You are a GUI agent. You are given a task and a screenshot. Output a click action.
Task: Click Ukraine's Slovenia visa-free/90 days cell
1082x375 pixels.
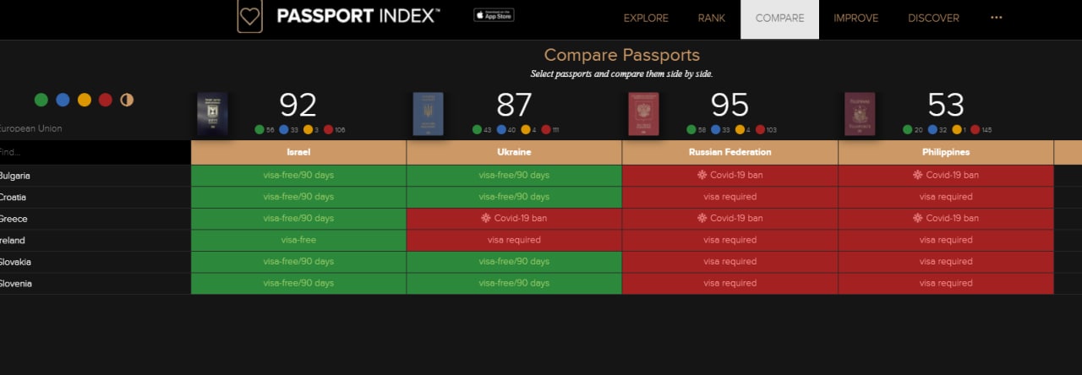[514, 283]
